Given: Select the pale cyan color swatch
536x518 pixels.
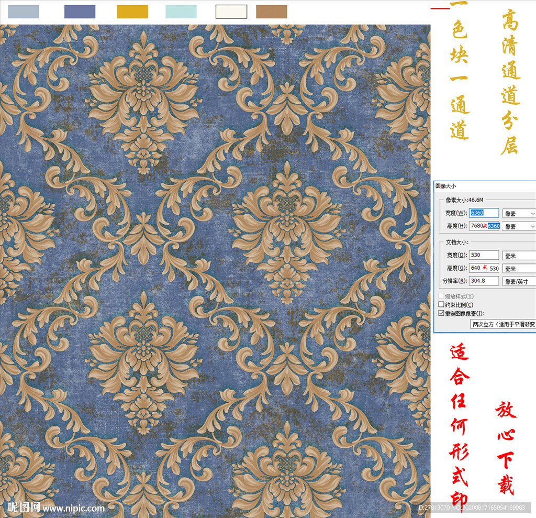Looking at the screenshot, I should point(181,12).
